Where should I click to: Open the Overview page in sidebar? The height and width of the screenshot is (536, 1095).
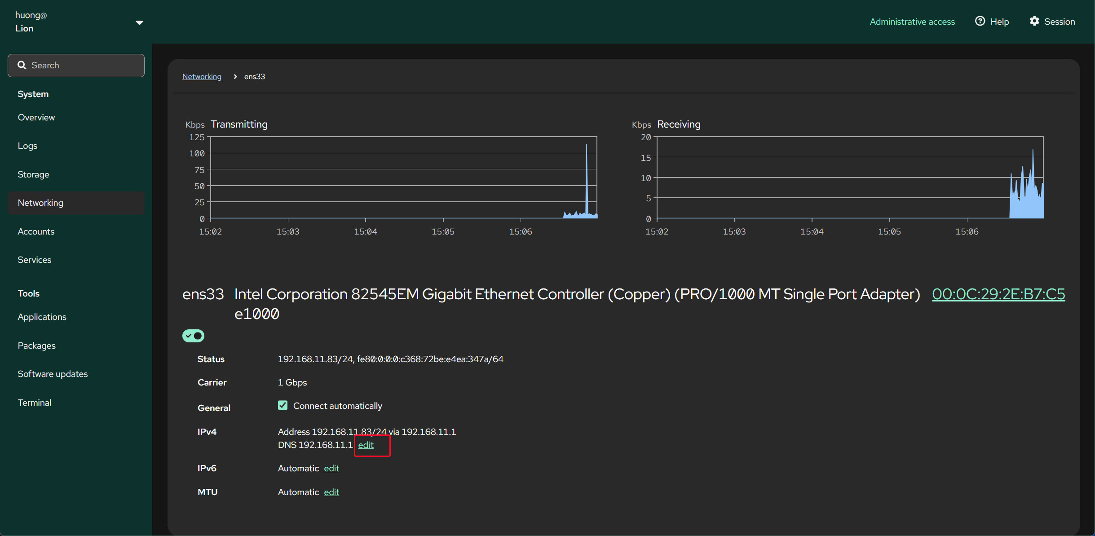(36, 117)
